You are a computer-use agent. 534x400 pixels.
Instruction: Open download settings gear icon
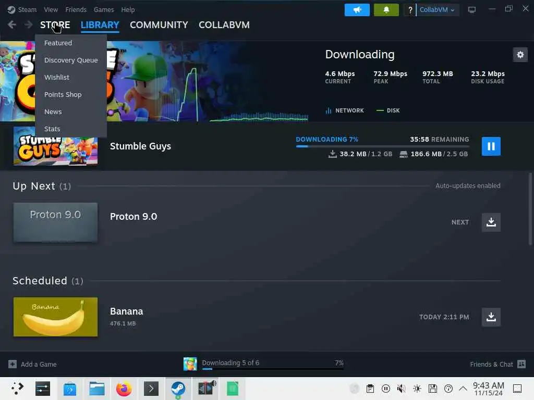point(520,54)
